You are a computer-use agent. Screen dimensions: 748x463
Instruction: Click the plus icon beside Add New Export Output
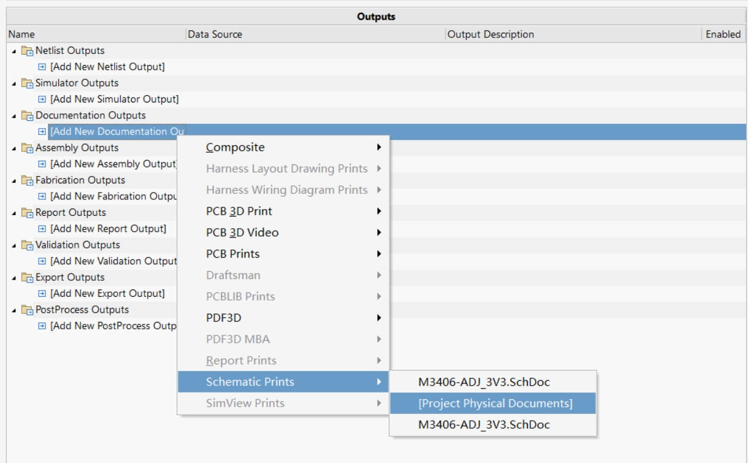pyautogui.click(x=42, y=294)
